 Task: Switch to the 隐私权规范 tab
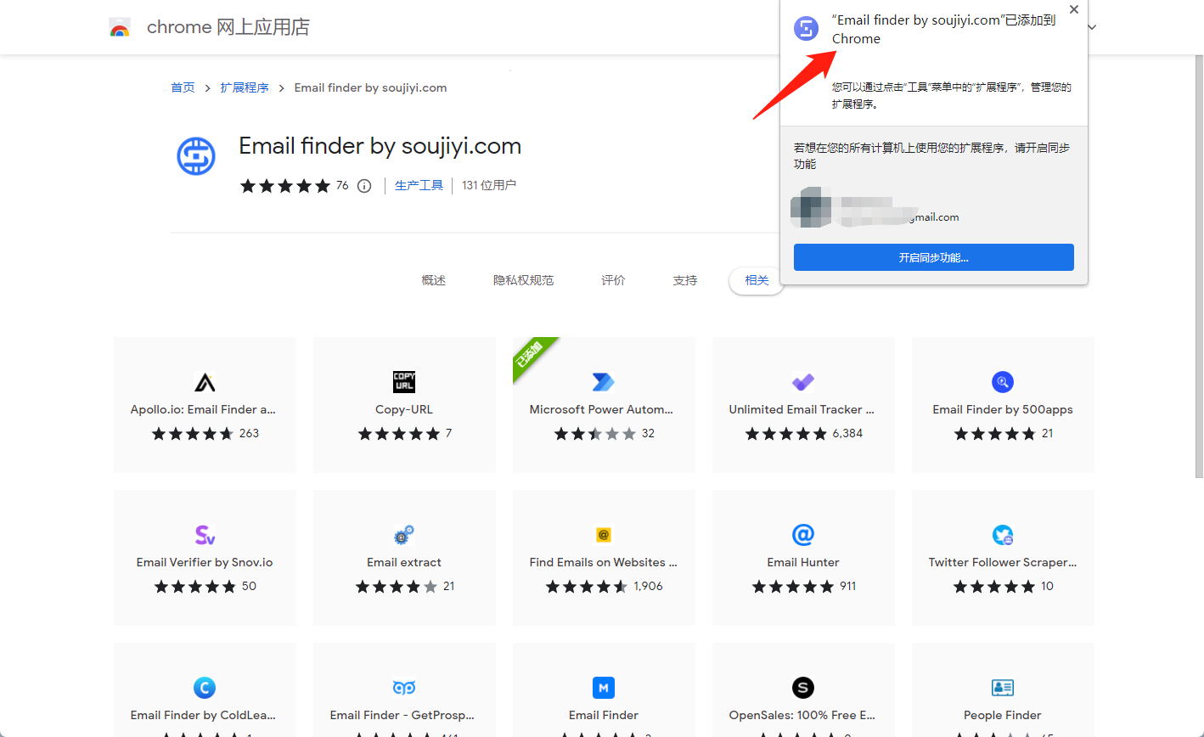point(524,280)
